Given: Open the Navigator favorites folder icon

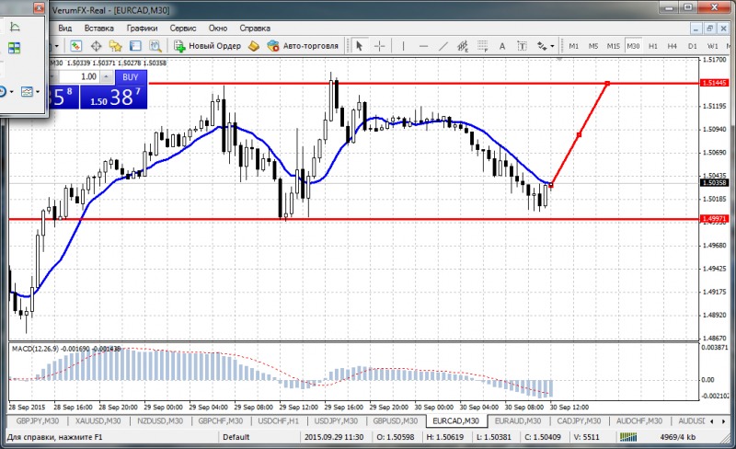Looking at the screenshot, I should click(116, 45).
